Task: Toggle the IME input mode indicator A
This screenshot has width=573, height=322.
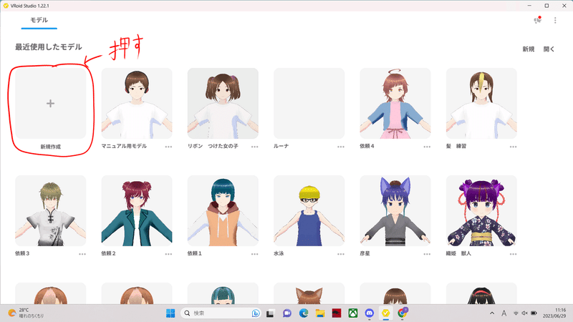Action: click(x=504, y=313)
